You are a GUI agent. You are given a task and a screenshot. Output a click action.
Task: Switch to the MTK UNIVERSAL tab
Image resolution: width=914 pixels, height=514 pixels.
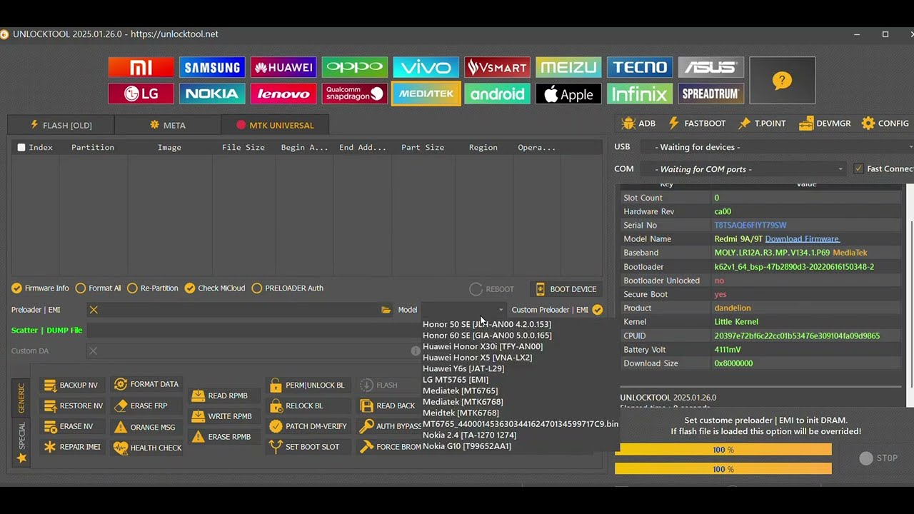point(275,125)
